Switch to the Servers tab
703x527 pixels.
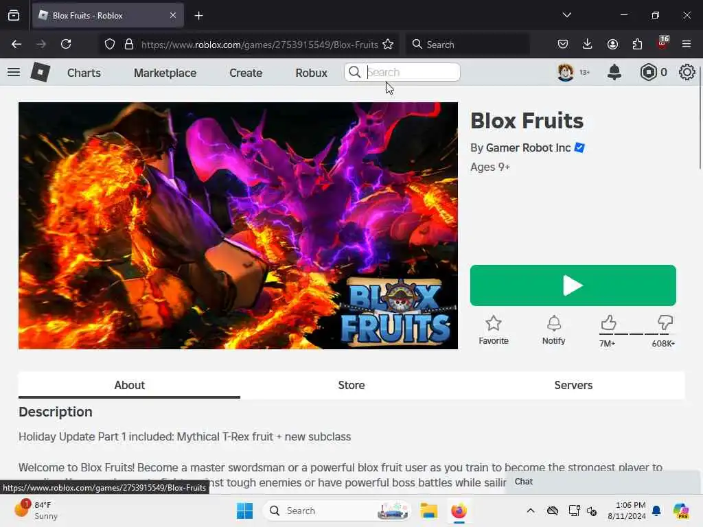(x=573, y=386)
